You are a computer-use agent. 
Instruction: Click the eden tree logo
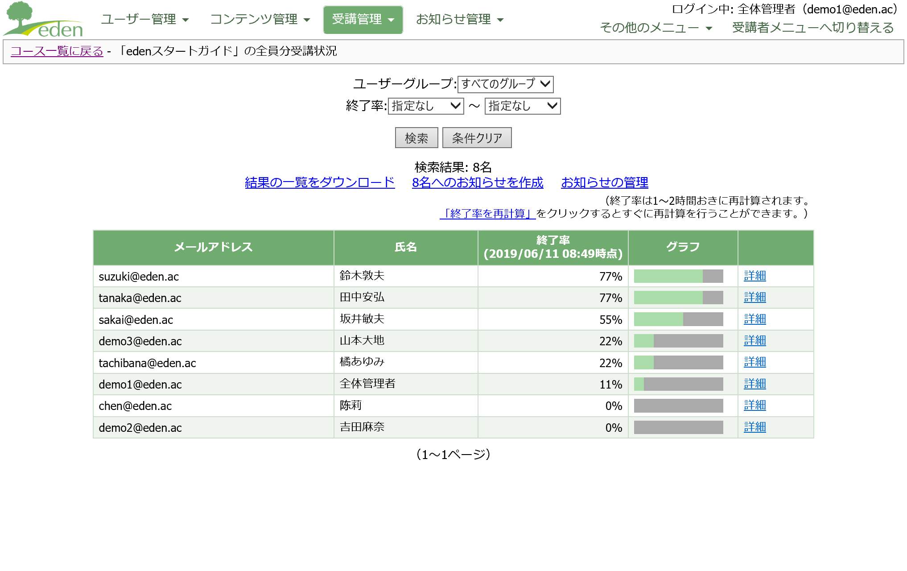pyautogui.click(x=43, y=20)
